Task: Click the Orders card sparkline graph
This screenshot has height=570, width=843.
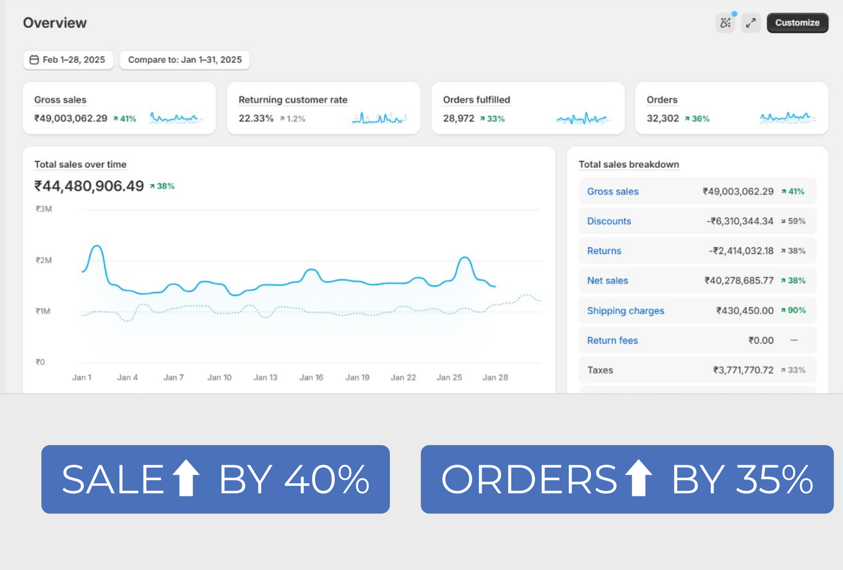Action: point(787,118)
